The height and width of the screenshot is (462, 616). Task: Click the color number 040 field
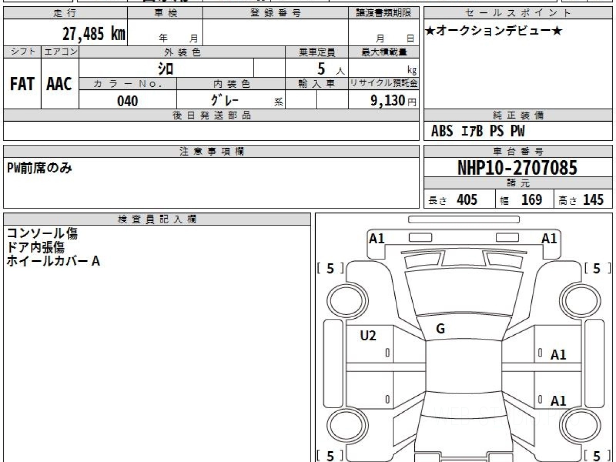click(x=128, y=101)
